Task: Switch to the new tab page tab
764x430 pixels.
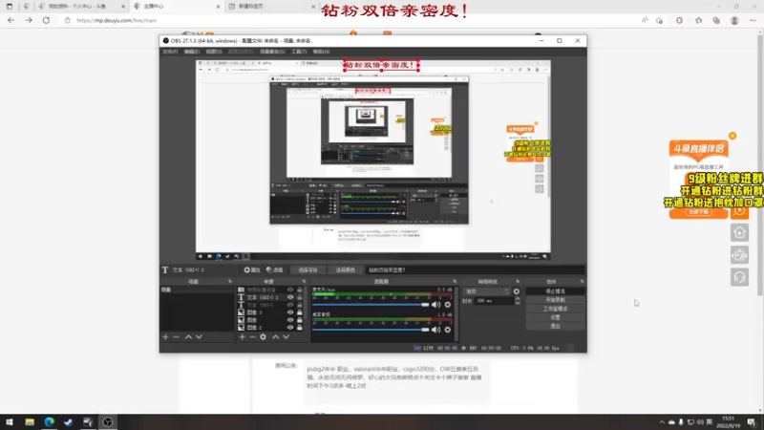Action: 272,7
